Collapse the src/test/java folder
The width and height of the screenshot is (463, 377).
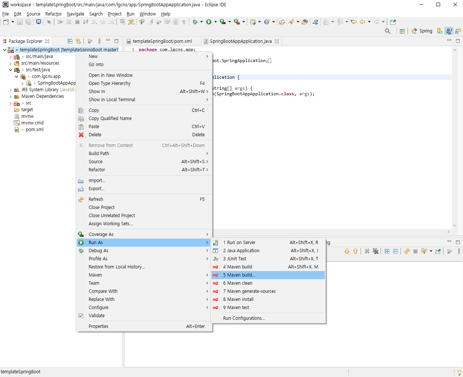[10, 70]
